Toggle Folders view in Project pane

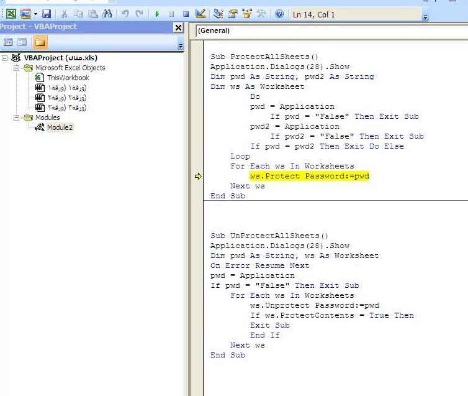[40, 42]
